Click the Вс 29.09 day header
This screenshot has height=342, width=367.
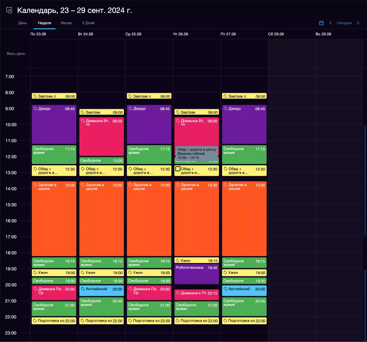click(323, 34)
